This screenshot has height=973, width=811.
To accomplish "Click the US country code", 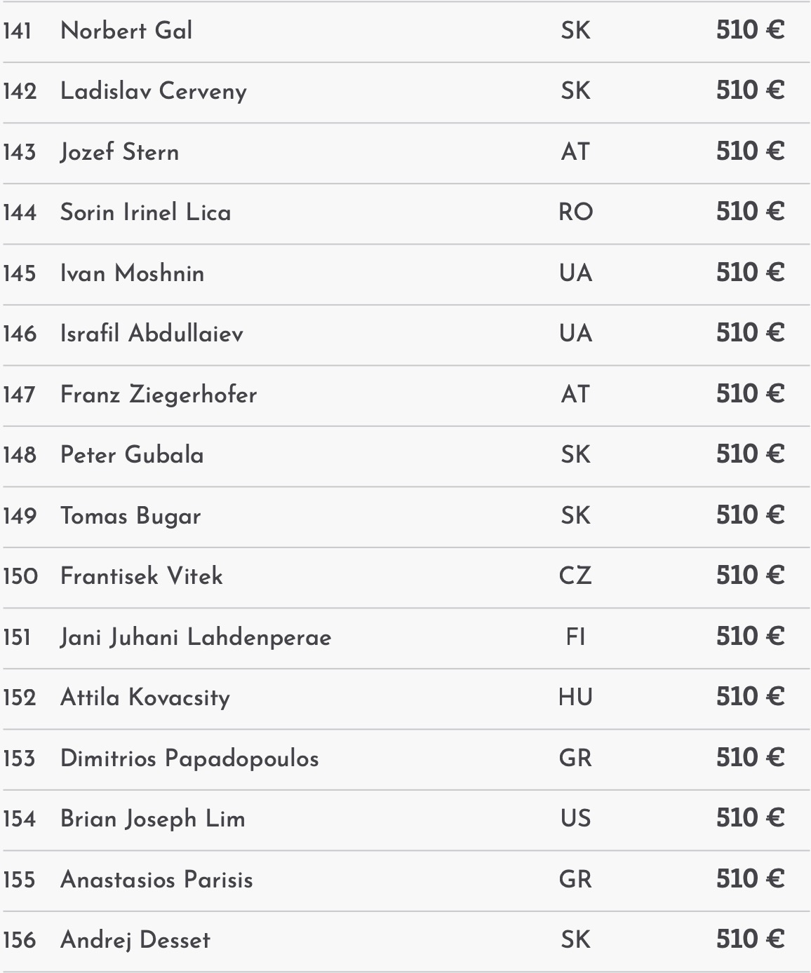I will click(x=575, y=819).
